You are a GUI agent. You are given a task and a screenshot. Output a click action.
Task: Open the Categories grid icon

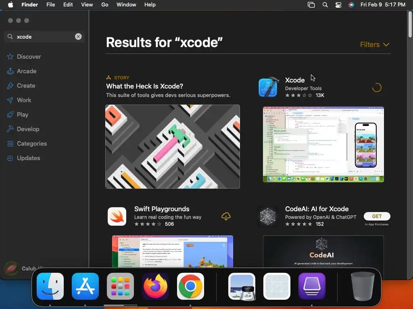[x=10, y=144]
